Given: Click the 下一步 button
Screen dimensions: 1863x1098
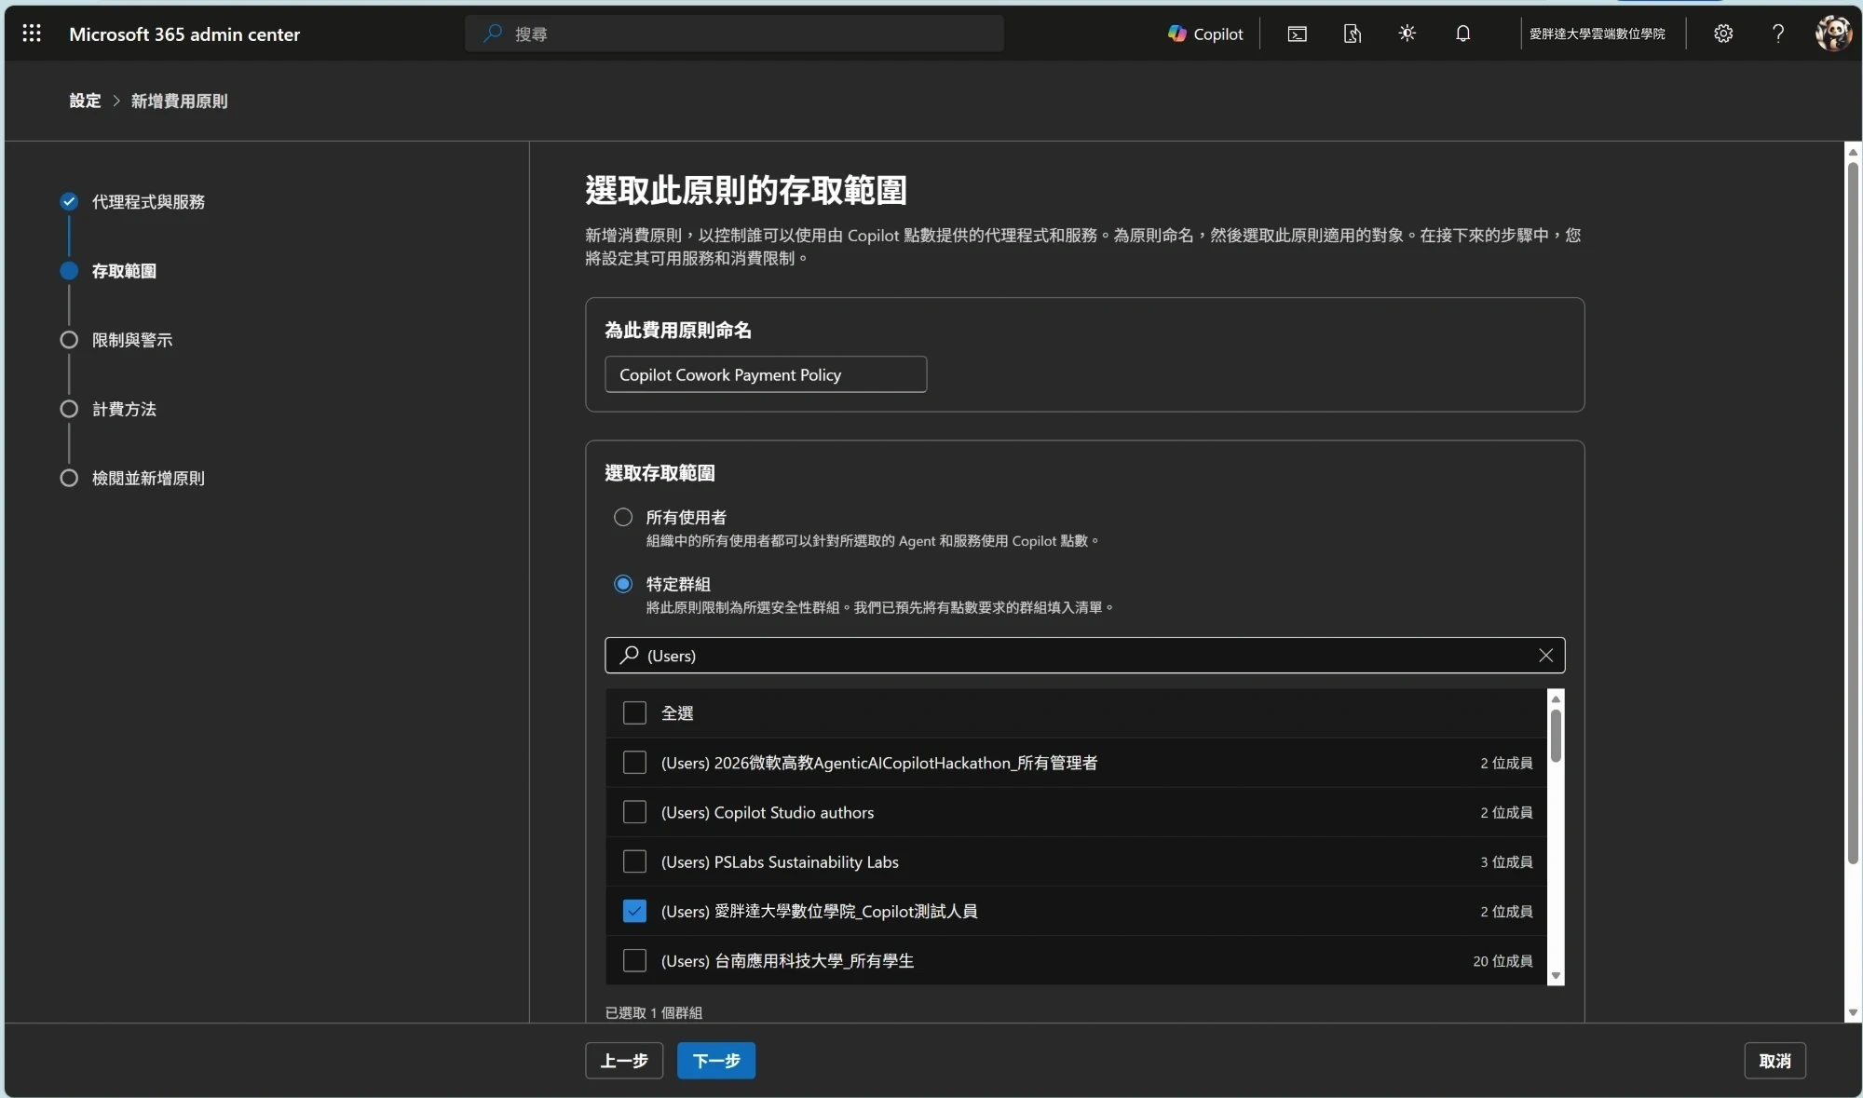Looking at the screenshot, I should coord(715,1061).
